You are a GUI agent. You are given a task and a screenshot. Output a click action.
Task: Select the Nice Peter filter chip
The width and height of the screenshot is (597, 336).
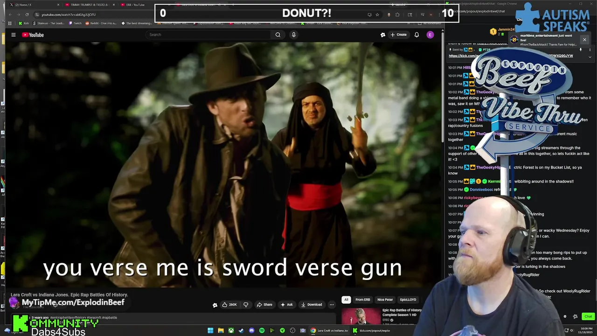(x=385, y=300)
